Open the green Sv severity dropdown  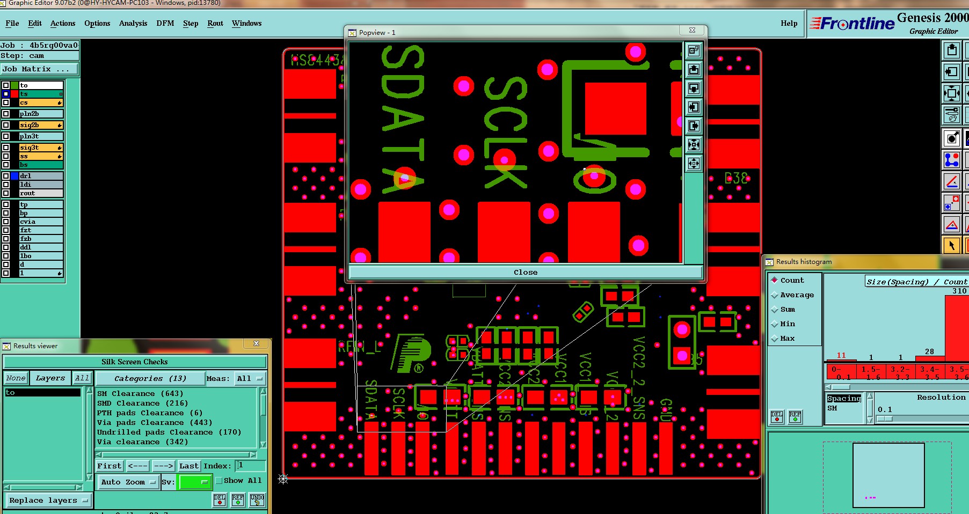[x=195, y=482]
